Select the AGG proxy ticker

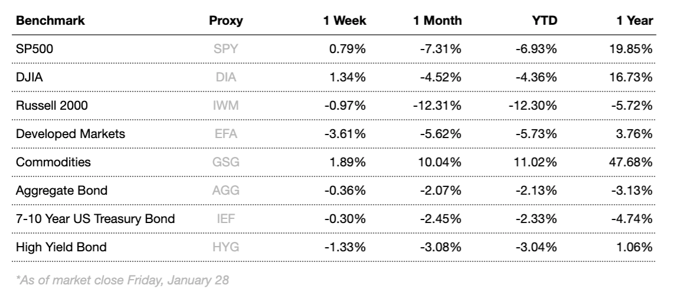pos(226,190)
